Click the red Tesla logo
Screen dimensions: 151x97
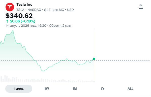[10, 7]
